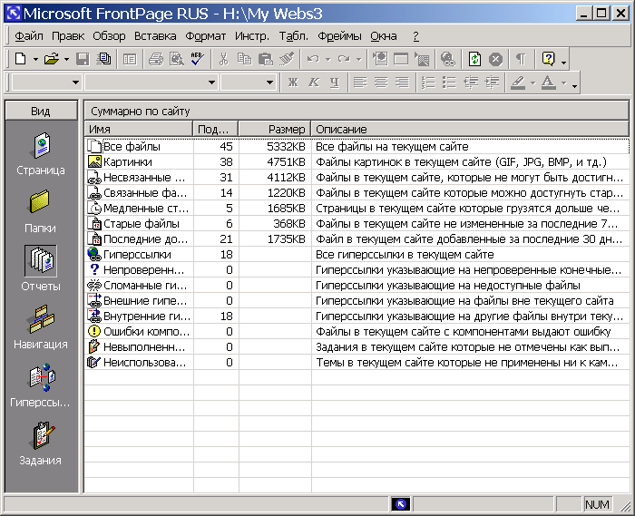Click the Preview in Browser icon

point(177,59)
